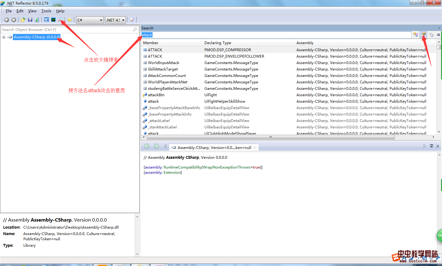Go forward with the toolbar Forward arrow
The width and height of the screenshot is (442, 266).
pos(14,20)
